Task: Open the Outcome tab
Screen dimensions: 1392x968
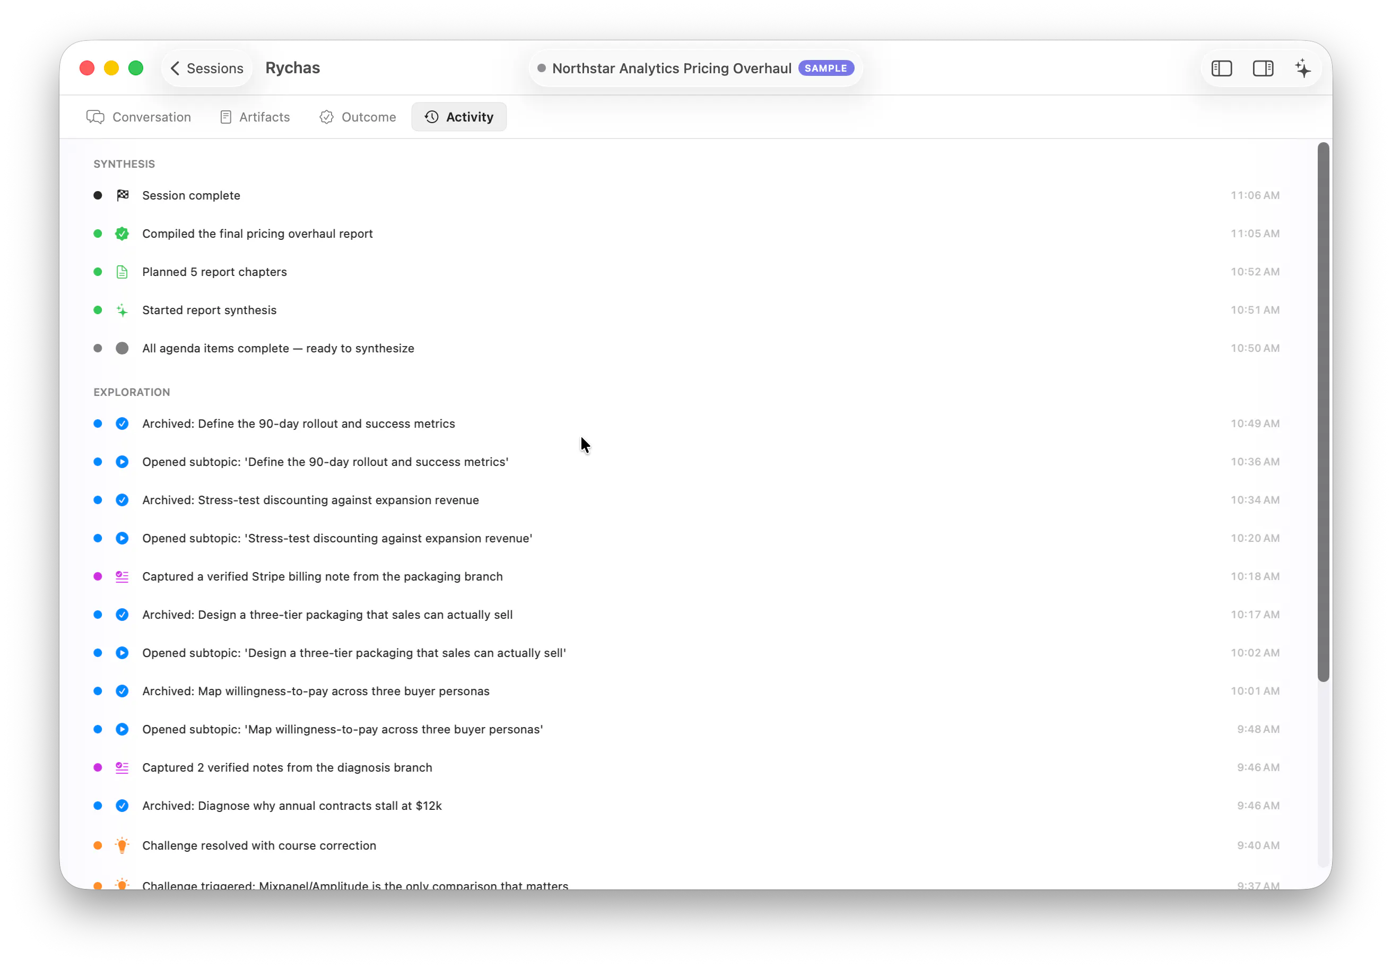Action: (x=358, y=117)
